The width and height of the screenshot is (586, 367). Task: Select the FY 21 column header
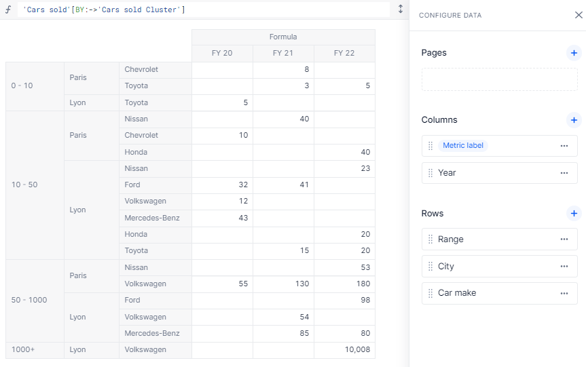(x=283, y=54)
